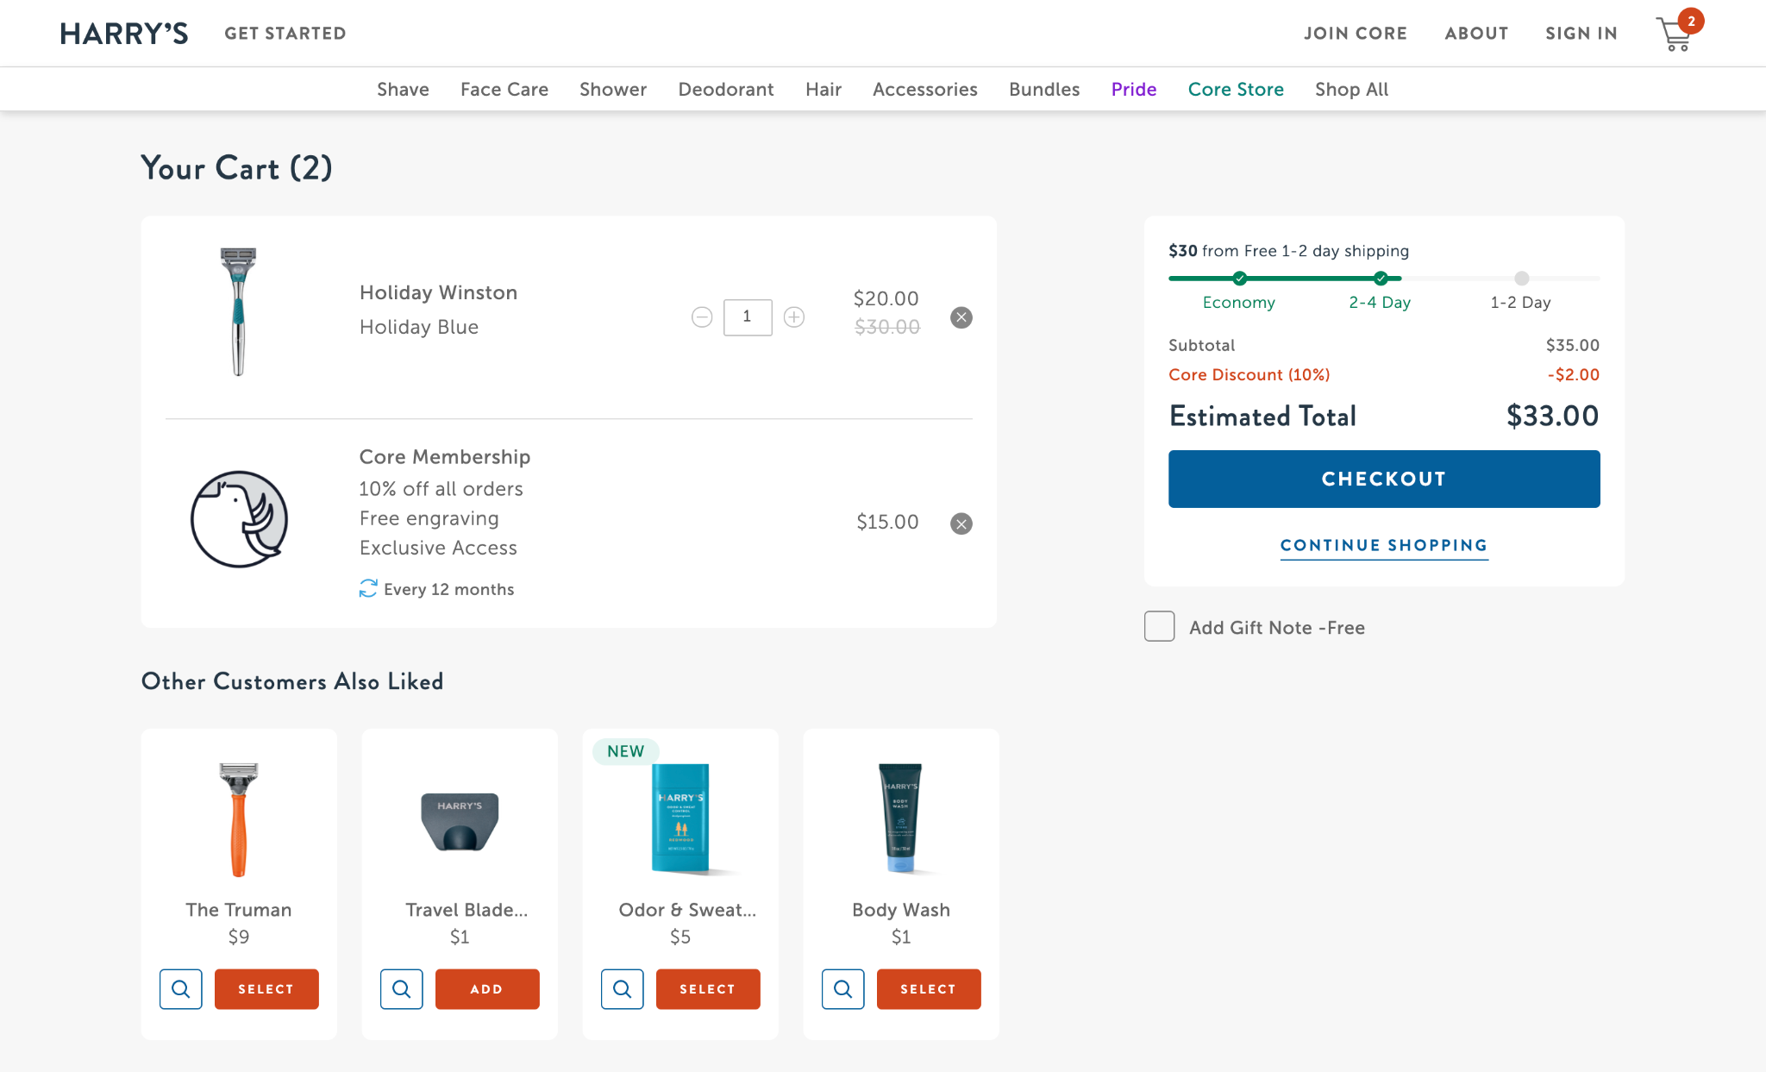This screenshot has height=1072, width=1766.
Task: Increase Holiday Winston quantity with plus icon
Action: 794,317
